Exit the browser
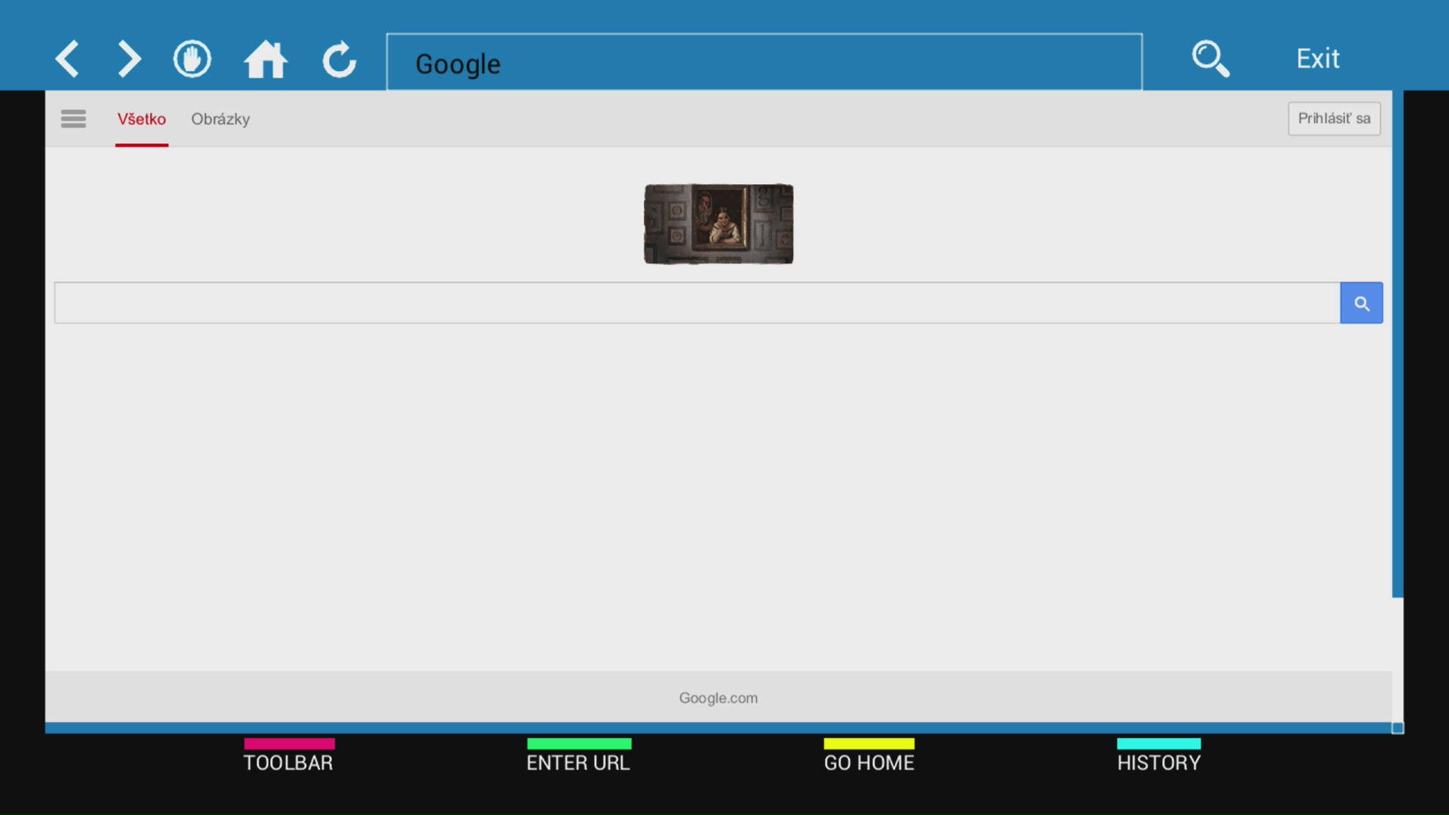Screen dimensions: 1449x815 click(1318, 59)
